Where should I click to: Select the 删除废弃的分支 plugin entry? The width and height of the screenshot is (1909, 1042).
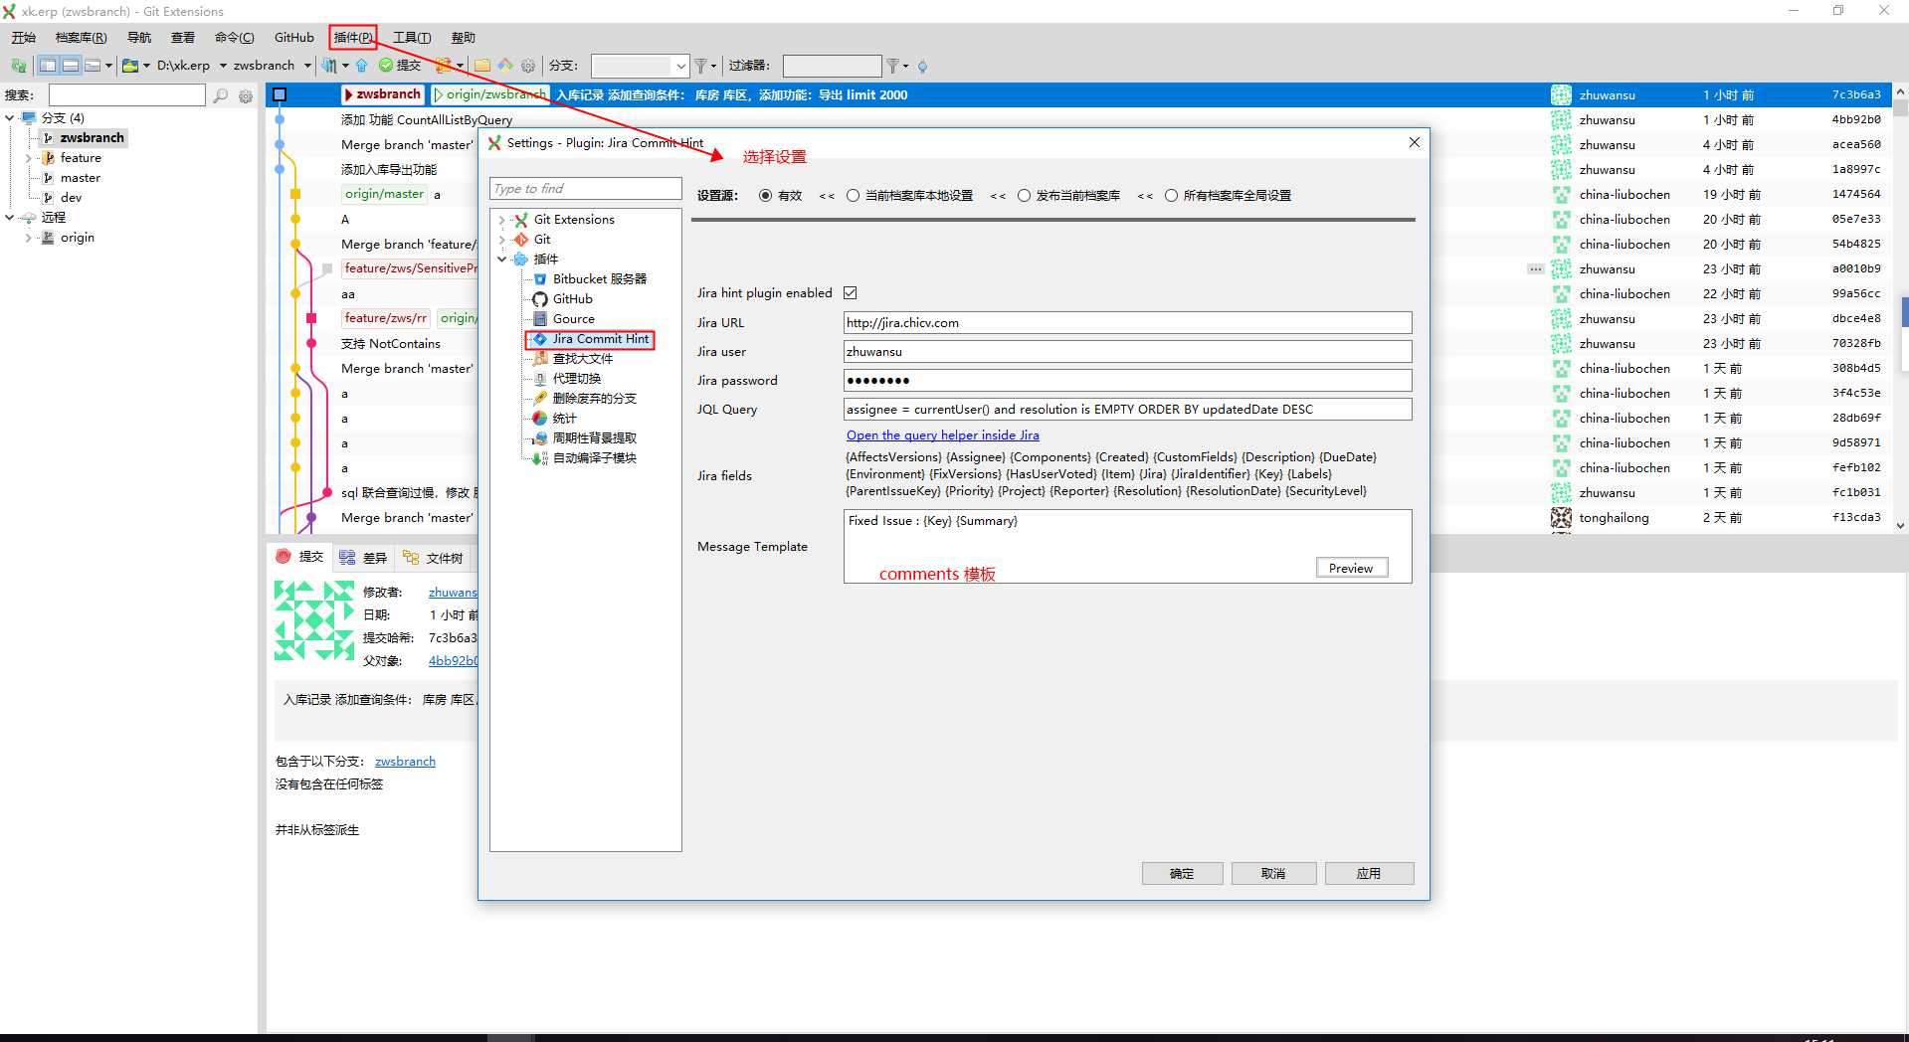coord(585,399)
